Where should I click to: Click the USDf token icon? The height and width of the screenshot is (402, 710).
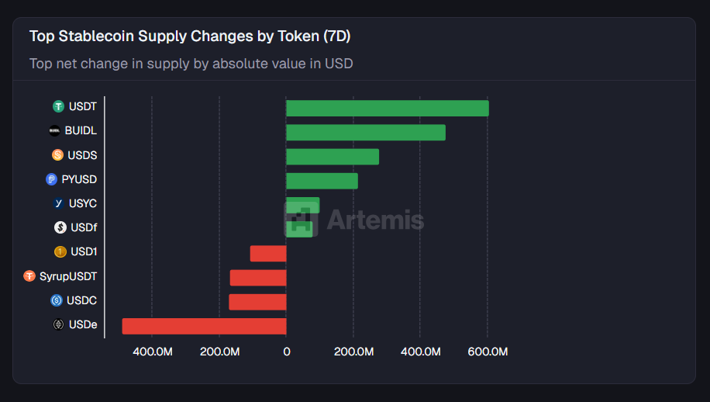(x=60, y=227)
